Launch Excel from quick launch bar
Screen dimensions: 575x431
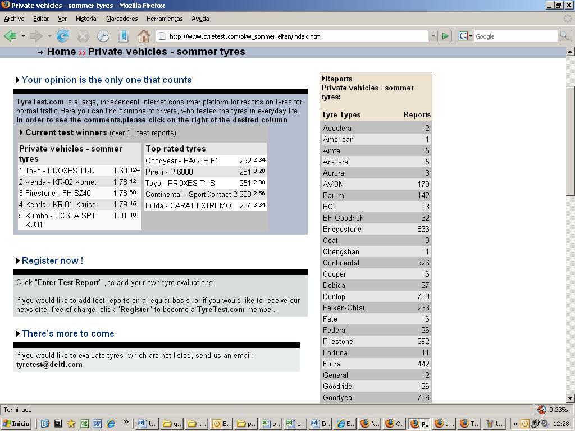coord(84,424)
